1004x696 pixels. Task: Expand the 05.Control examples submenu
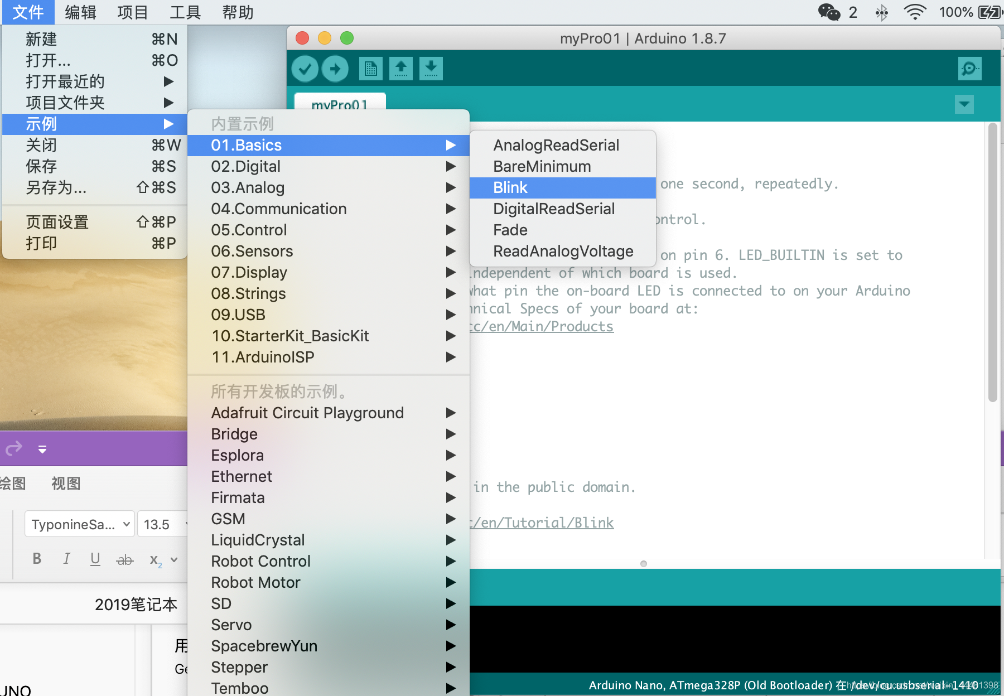(x=329, y=230)
